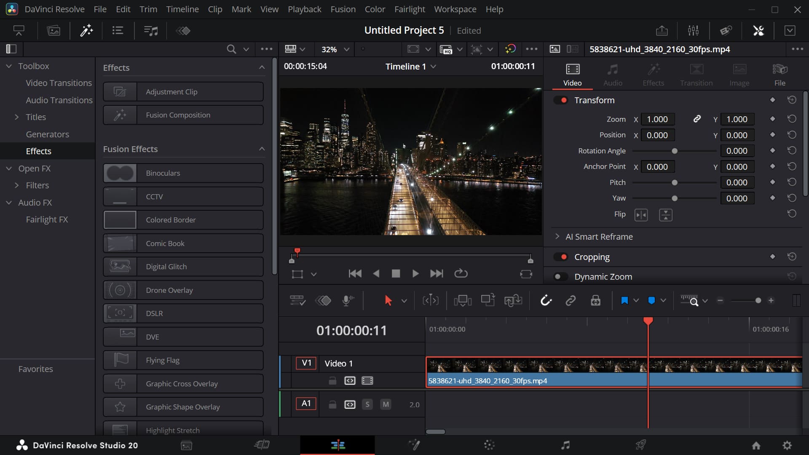Image resolution: width=809 pixels, height=455 pixels.
Task: Select the Trim Edit mode tool
Action: point(430,300)
